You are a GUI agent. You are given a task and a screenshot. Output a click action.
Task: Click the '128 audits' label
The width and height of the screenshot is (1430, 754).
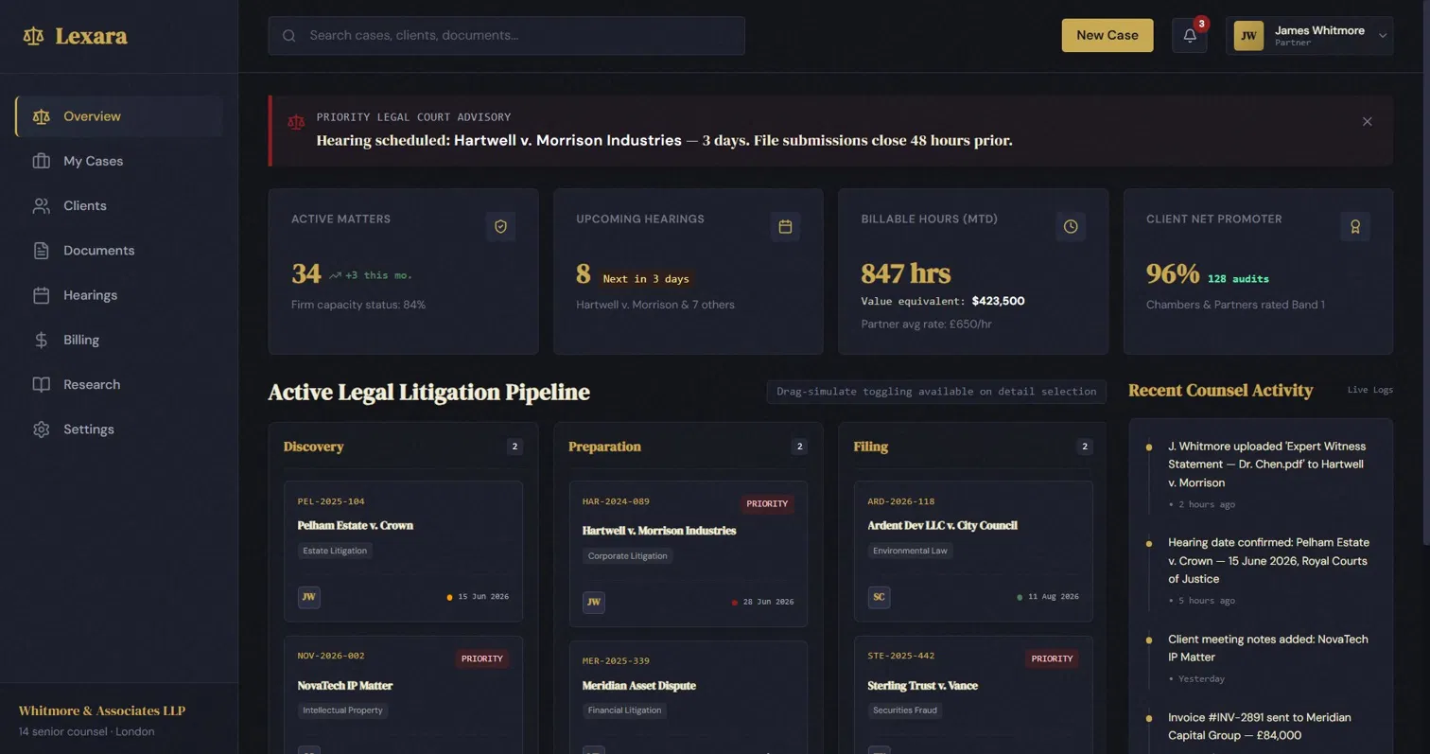[1238, 279]
